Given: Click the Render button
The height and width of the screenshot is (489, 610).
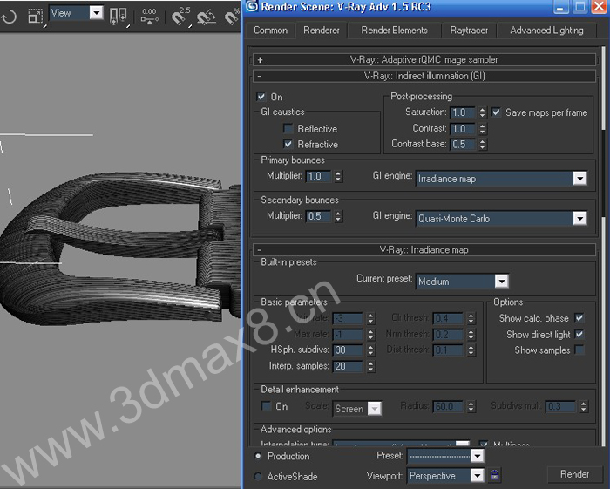Looking at the screenshot, I should click(574, 474).
